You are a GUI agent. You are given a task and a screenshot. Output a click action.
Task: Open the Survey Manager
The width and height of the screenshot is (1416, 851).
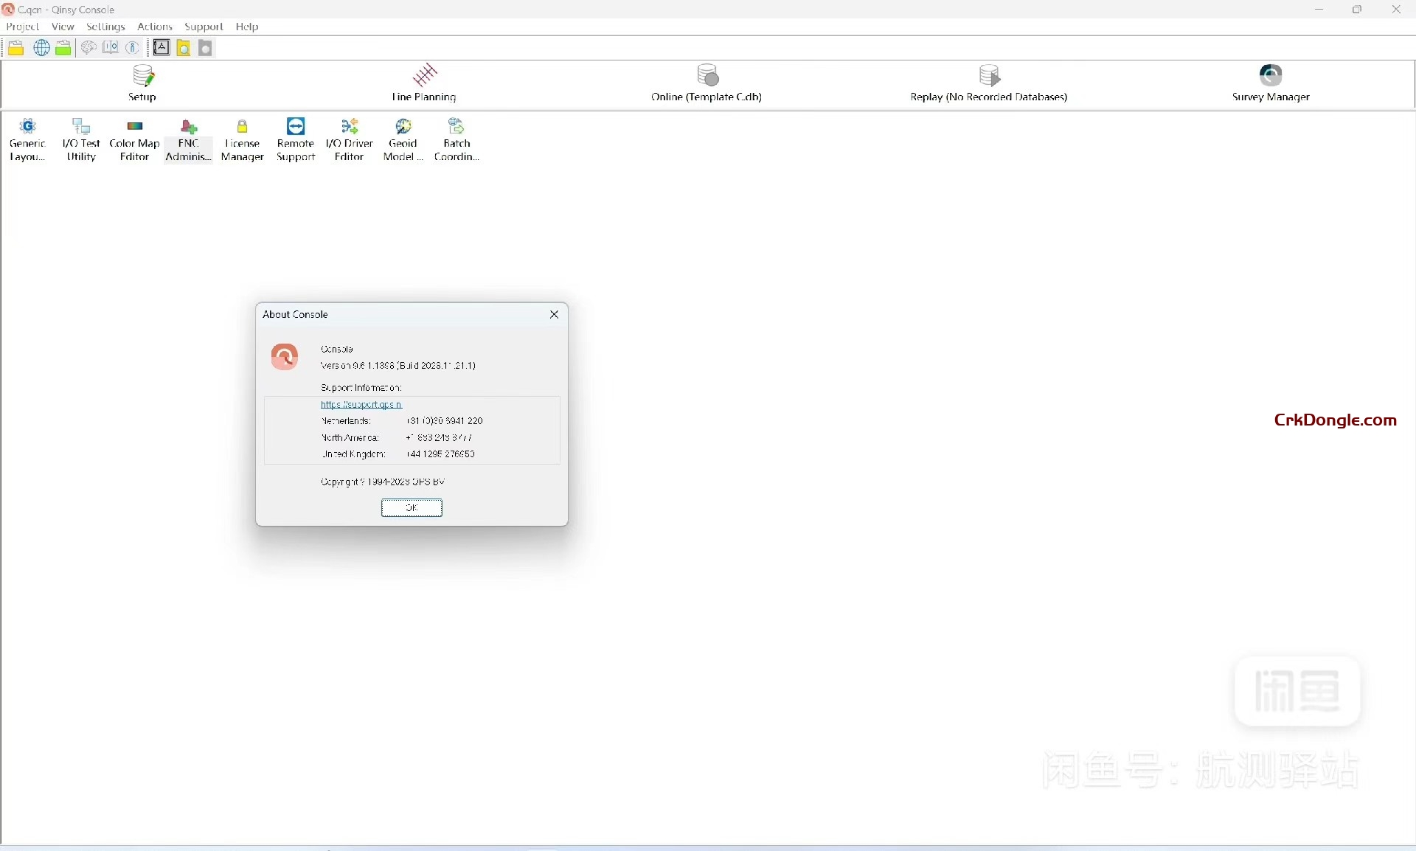pyautogui.click(x=1270, y=83)
